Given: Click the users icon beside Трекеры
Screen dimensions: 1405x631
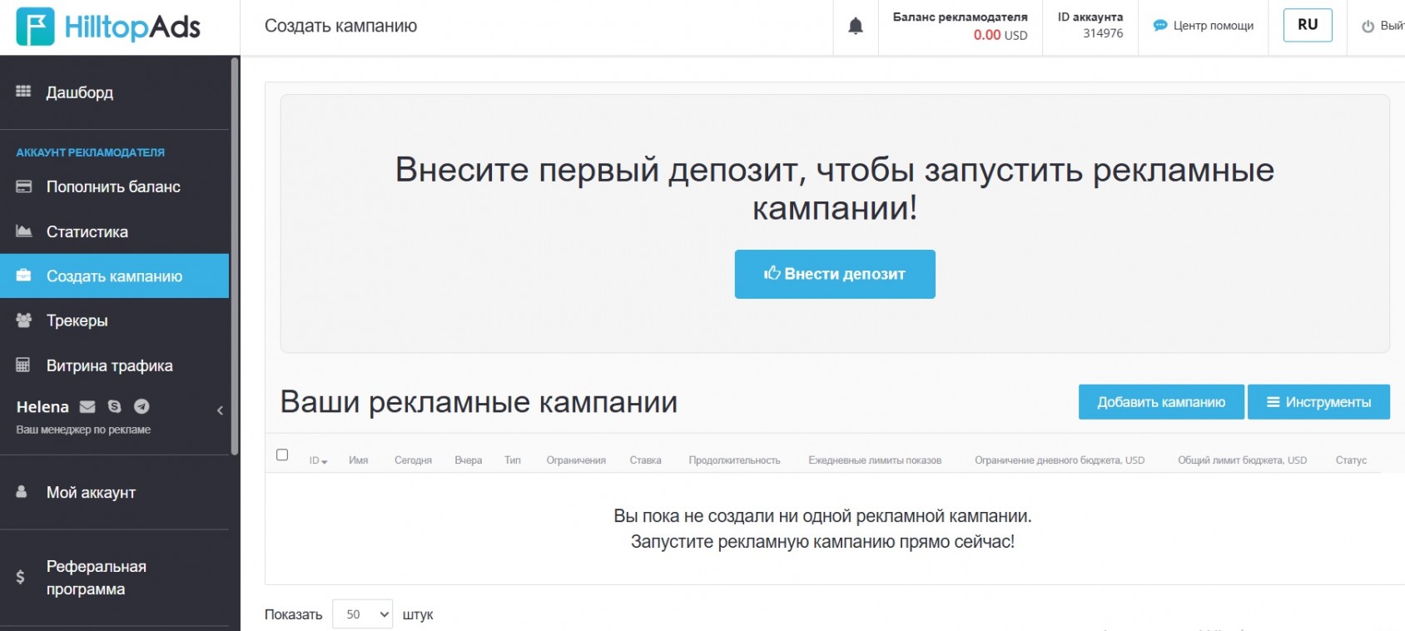Looking at the screenshot, I should pyautogui.click(x=23, y=320).
